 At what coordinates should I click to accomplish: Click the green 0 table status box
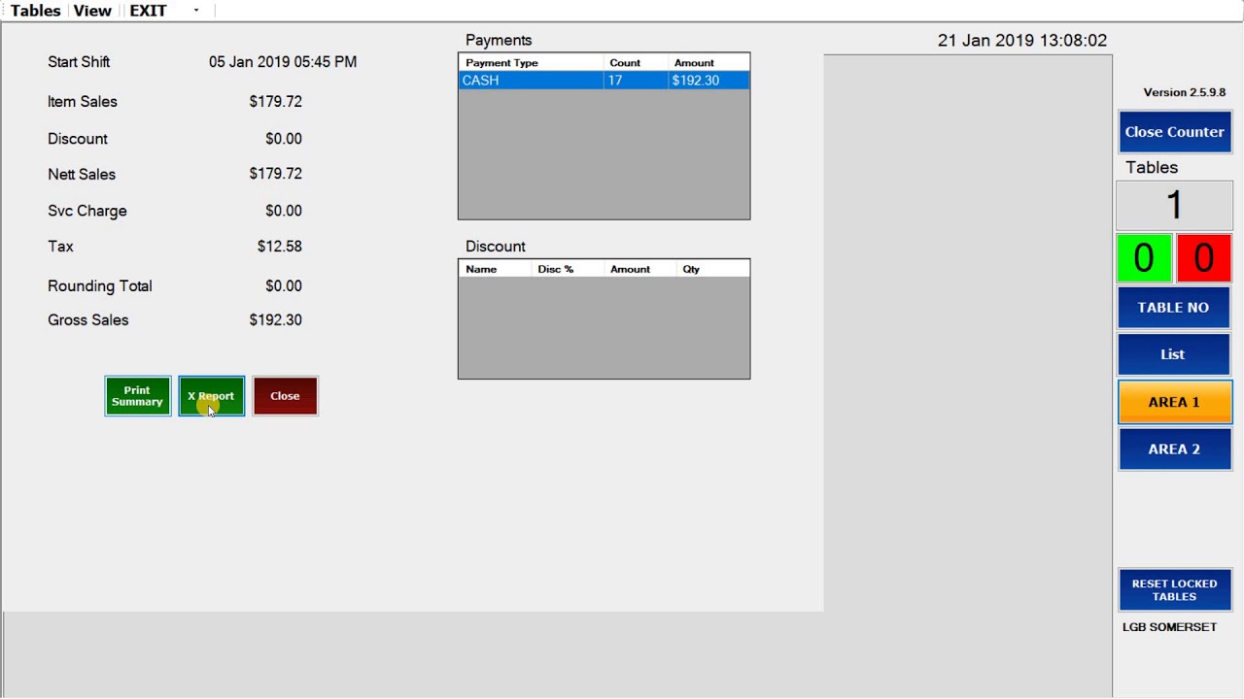coord(1144,258)
